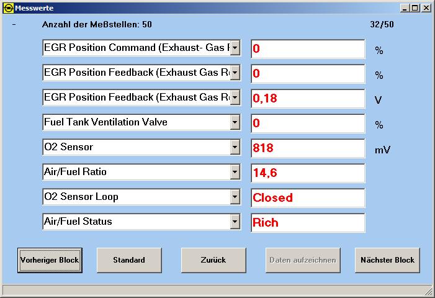Expand the Air/Fuel Ratio dropdown
This screenshot has width=435, height=298.
click(x=235, y=172)
